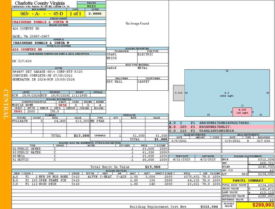Click the legal instrument book page 317 636
This screenshot has width=275, height=209.
(x=263, y=141)
